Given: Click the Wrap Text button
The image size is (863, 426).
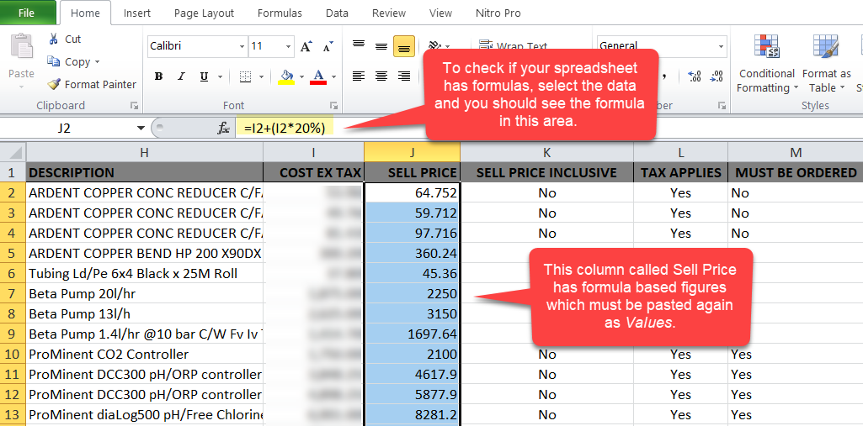Looking at the screenshot, I should pos(514,46).
